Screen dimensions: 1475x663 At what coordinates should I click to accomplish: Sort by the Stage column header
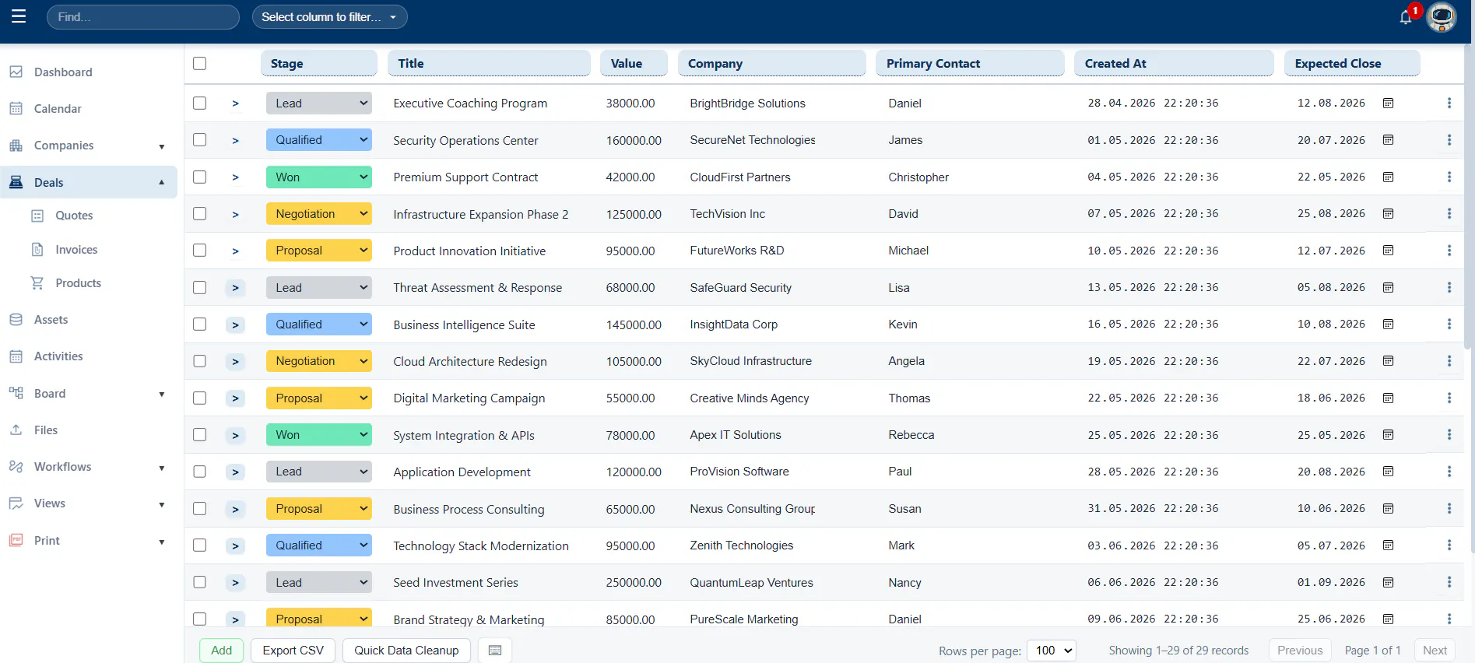(318, 64)
